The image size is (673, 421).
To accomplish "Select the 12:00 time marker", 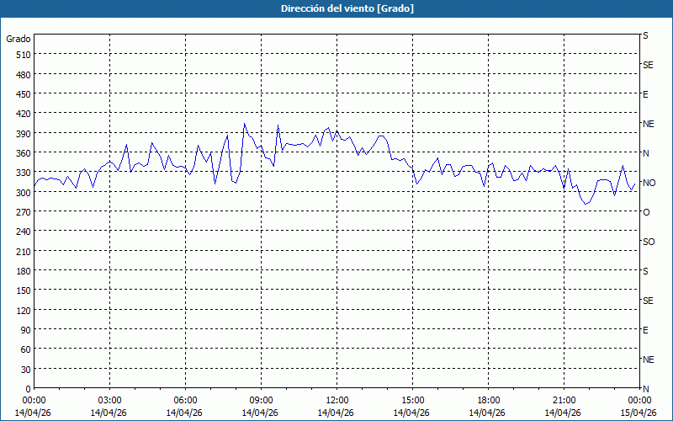I will tap(337, 400).
